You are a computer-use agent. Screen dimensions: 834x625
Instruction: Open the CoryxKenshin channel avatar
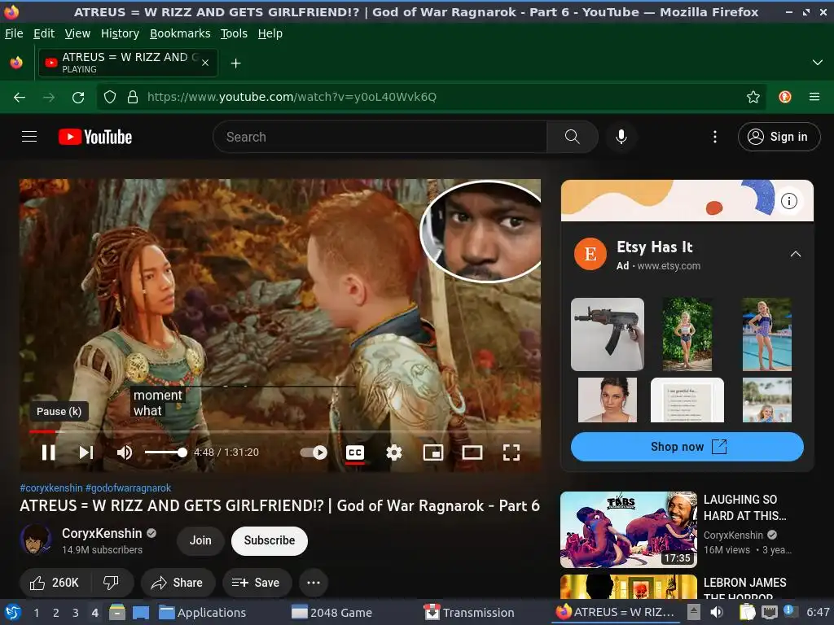point(36,540)
